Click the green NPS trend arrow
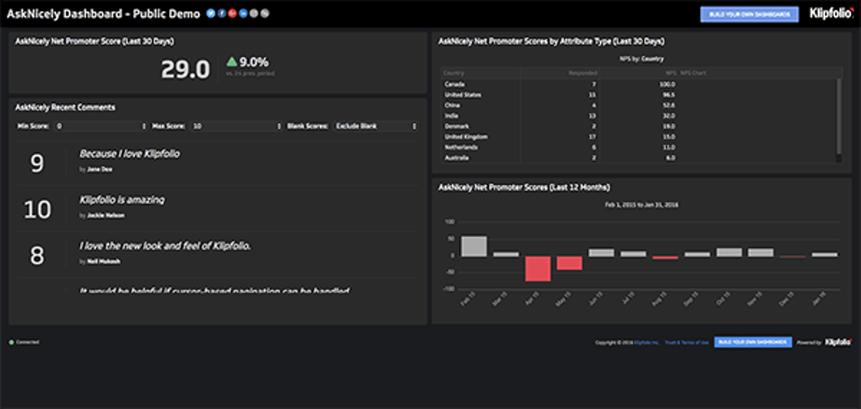The width and height of the screenshot is (861, 409). click(x=231, y=61)
